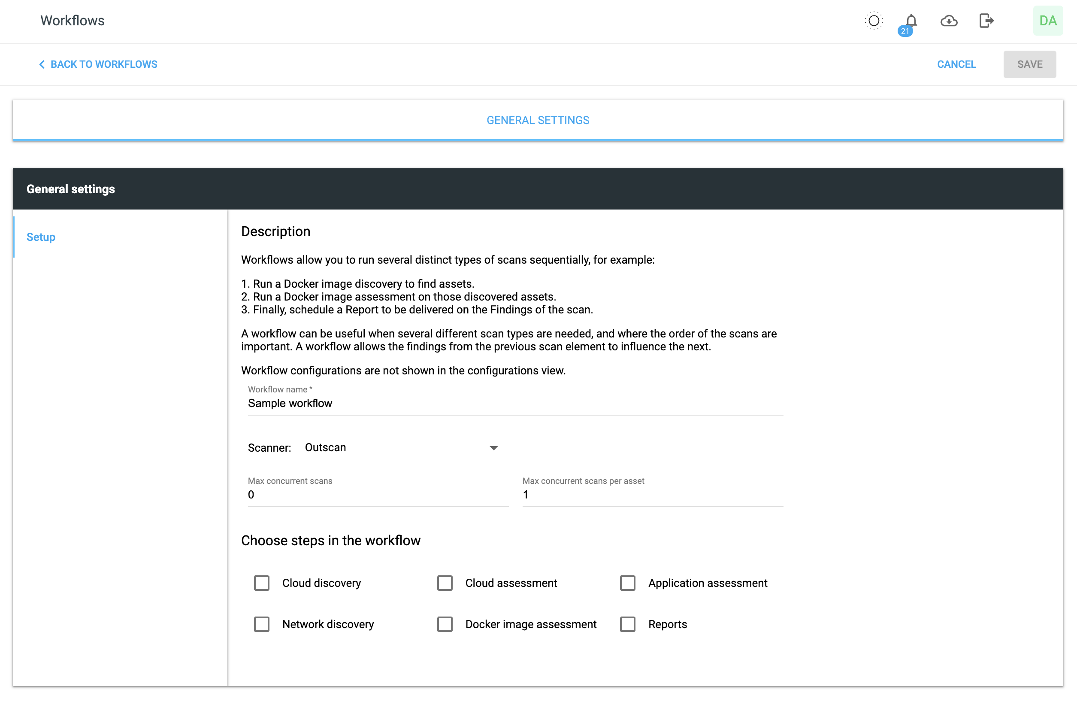Click the cloud download icon
Viewport: 1077px width, 717px height.
click(949, 21)
